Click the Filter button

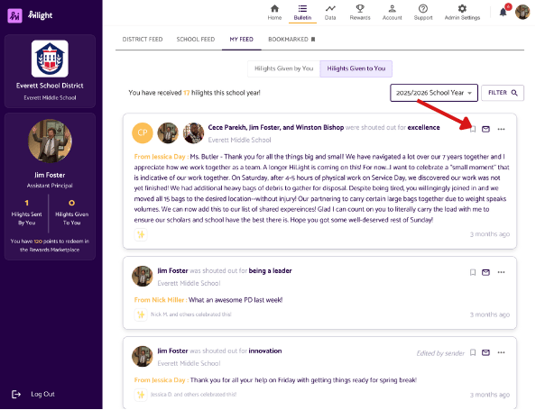[x=503, y=93]
